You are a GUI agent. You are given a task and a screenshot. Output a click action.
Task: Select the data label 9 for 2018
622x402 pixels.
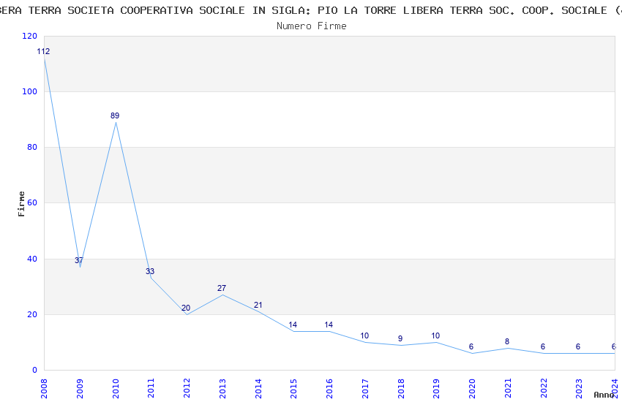(400, 338)
